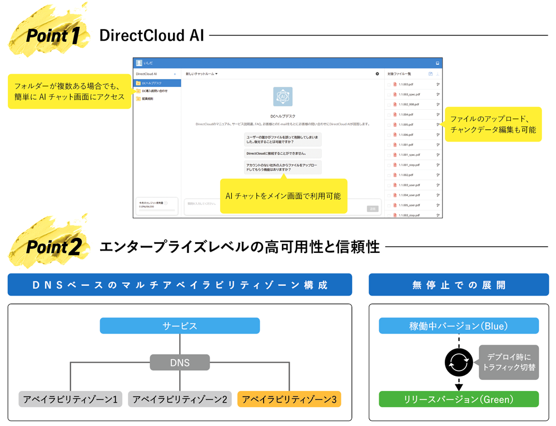Click the DirectCloud AI sidebar heading

coord(146,74)
